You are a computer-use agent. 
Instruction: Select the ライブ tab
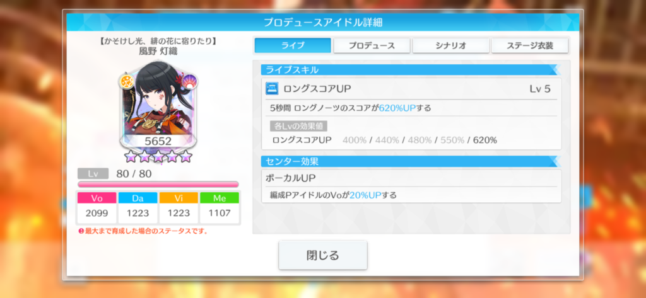(293, 46)
